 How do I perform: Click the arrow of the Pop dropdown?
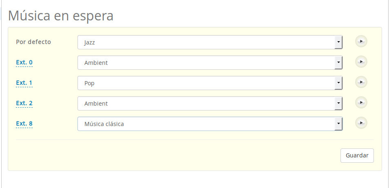338,83
